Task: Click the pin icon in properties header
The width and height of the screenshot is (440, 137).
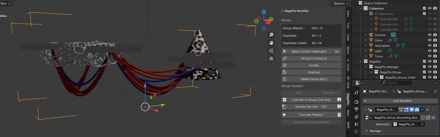Action: click(x=435, y=91)
